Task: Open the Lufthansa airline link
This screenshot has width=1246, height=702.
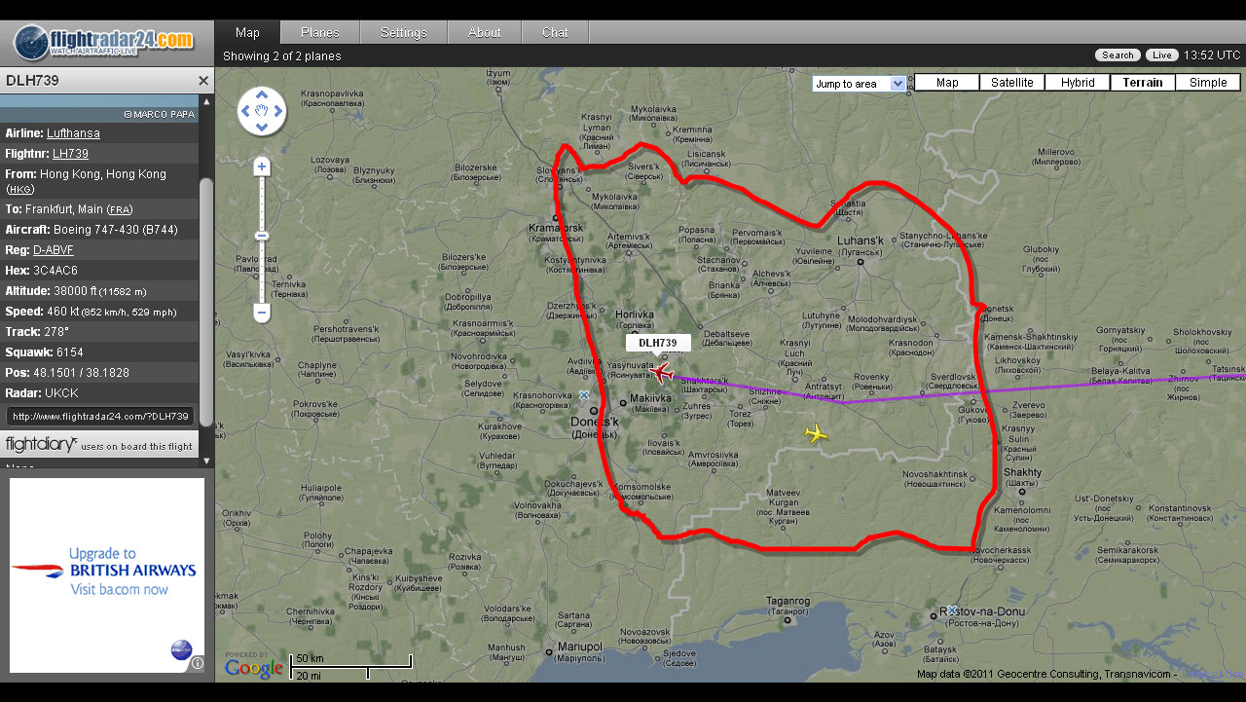Action: [x=73, y=133]
